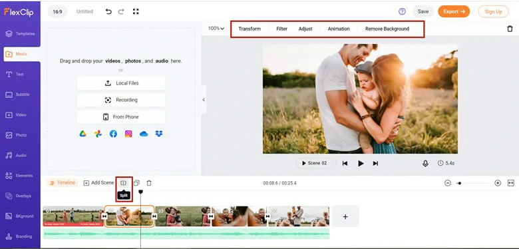Viewport: 519px width, 249px height.
Task: Zoom out the timeline with minus icon
Action: pyautogui.click(x=448, y=183)
